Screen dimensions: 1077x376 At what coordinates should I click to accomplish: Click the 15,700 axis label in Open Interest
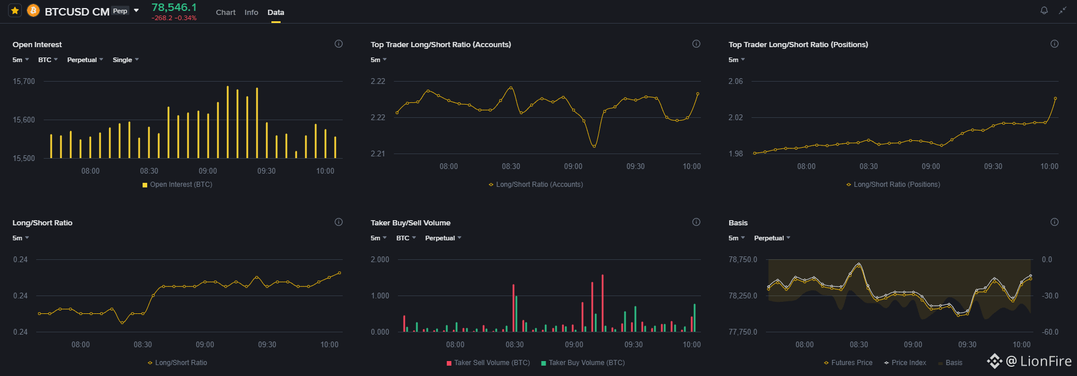click(24, 82)
